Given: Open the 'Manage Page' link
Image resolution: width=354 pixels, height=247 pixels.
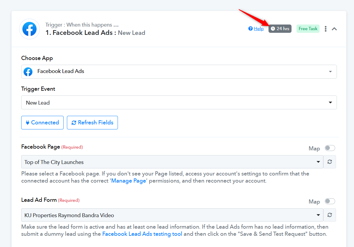Looking at the screenshot, I should pyautogui.click(x=128, y=181).
